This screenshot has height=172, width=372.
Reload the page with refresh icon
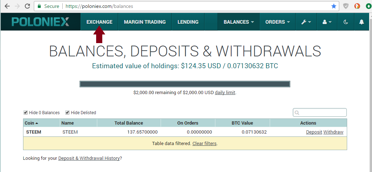click(x=27, y=6)
